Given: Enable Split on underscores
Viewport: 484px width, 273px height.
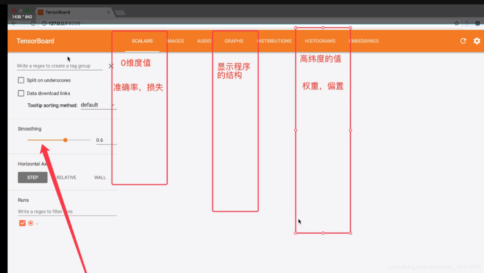Looking at the screenshot, I should 21,80.
